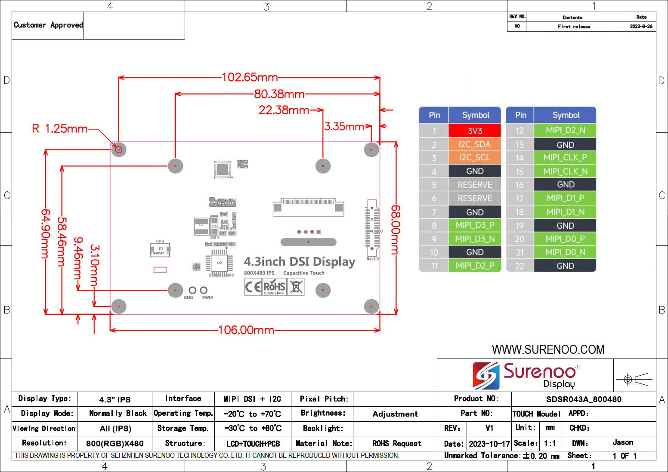Image resolution: width=668 pixels, height=472 pixels.
Task: Click the projection symbol beside the logo
Action: [x=634, y=380]
